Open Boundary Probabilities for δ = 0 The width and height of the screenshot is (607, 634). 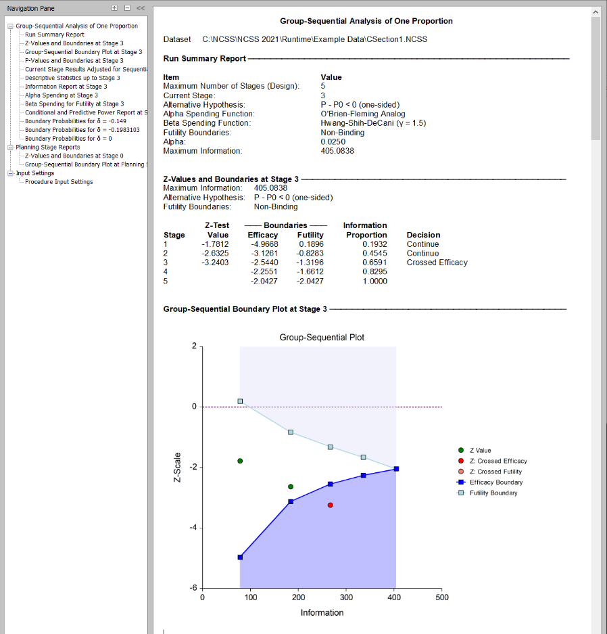pos(68,139)
